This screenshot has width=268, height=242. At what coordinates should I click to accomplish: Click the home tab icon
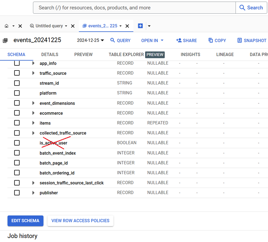(x=7, y=26)
